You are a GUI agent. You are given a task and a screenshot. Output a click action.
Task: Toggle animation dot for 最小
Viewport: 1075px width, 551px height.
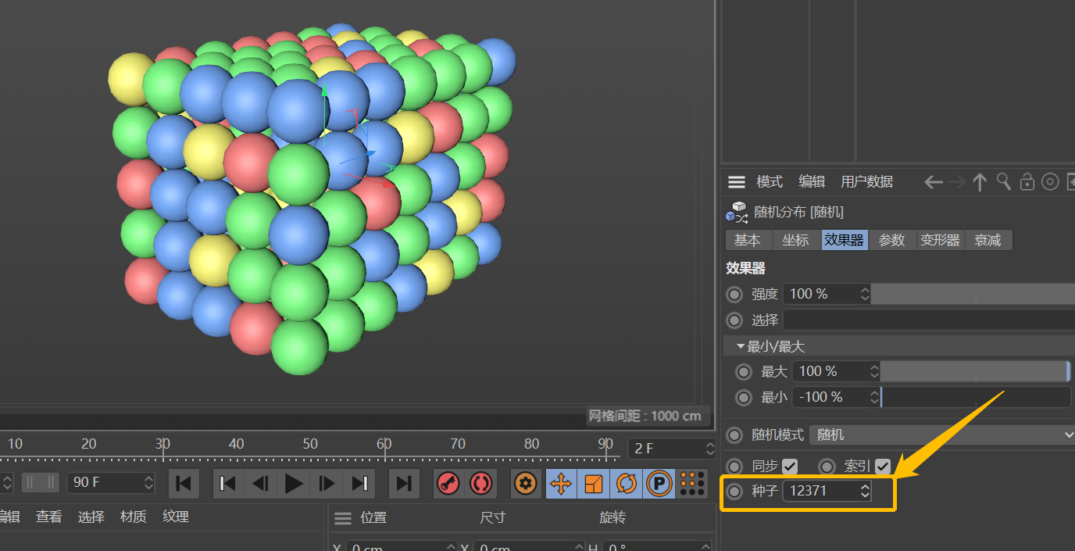click(x=744, y=398)
